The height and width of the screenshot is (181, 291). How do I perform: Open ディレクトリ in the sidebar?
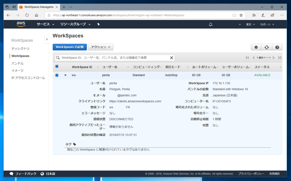(x=20, y=49)
